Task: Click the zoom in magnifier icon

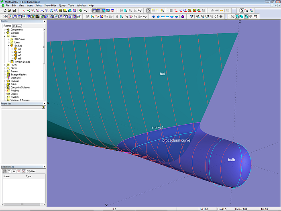Action: coord(202,16)
